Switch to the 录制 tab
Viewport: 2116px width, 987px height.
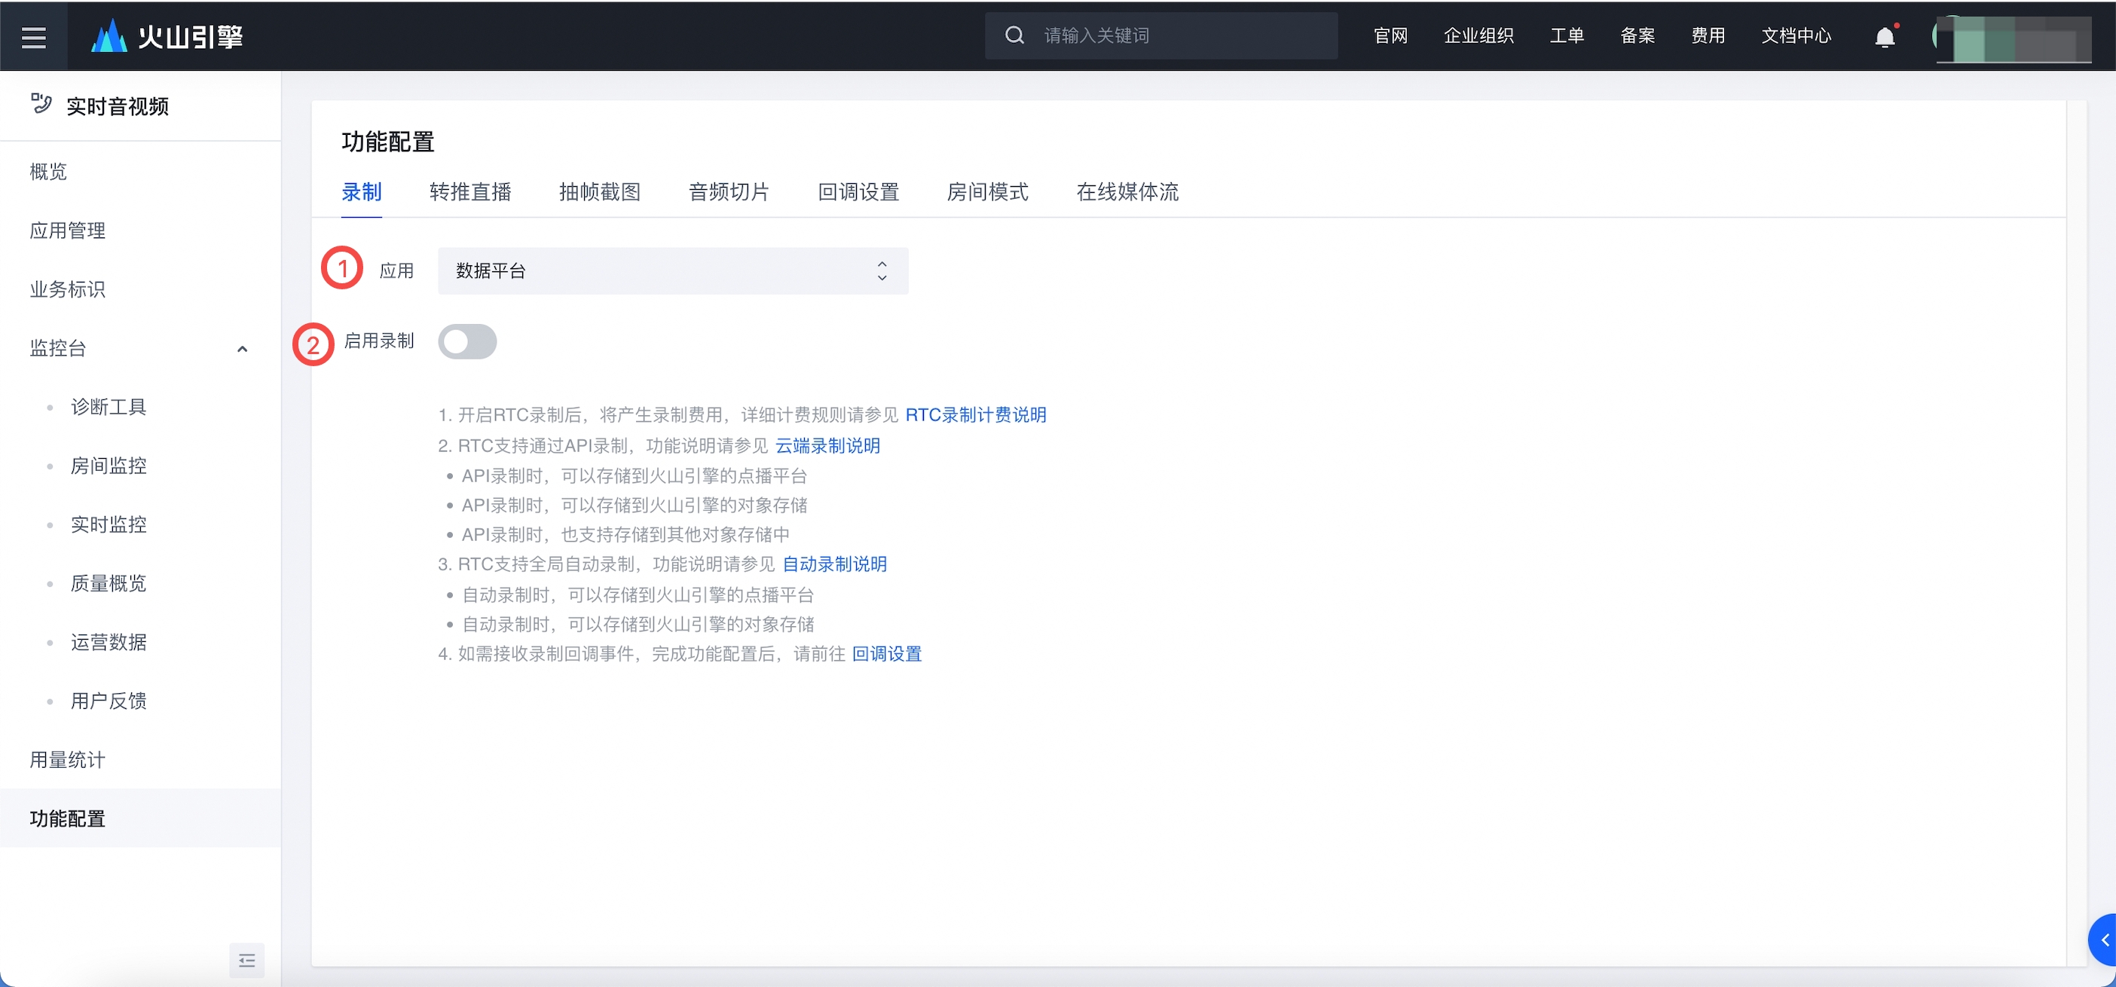coord(362,192)
